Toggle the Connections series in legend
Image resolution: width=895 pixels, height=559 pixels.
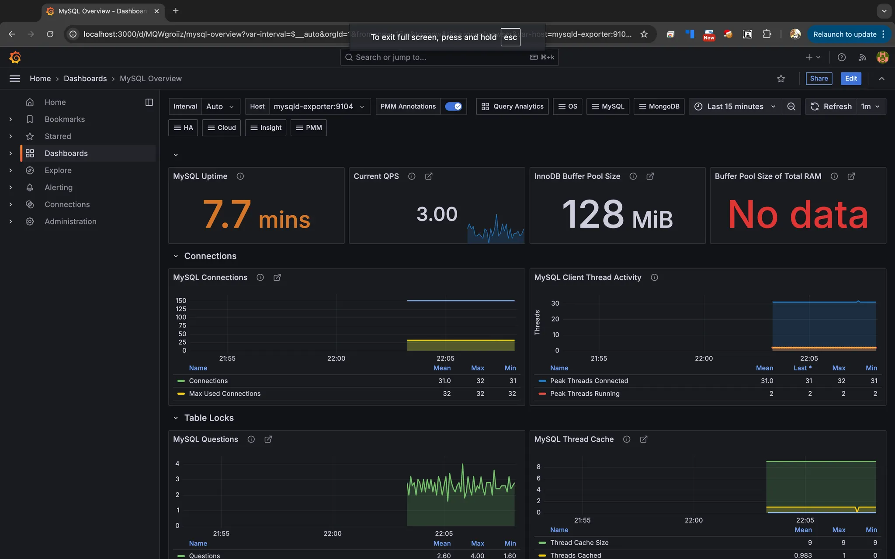click(x=208, y=381)
